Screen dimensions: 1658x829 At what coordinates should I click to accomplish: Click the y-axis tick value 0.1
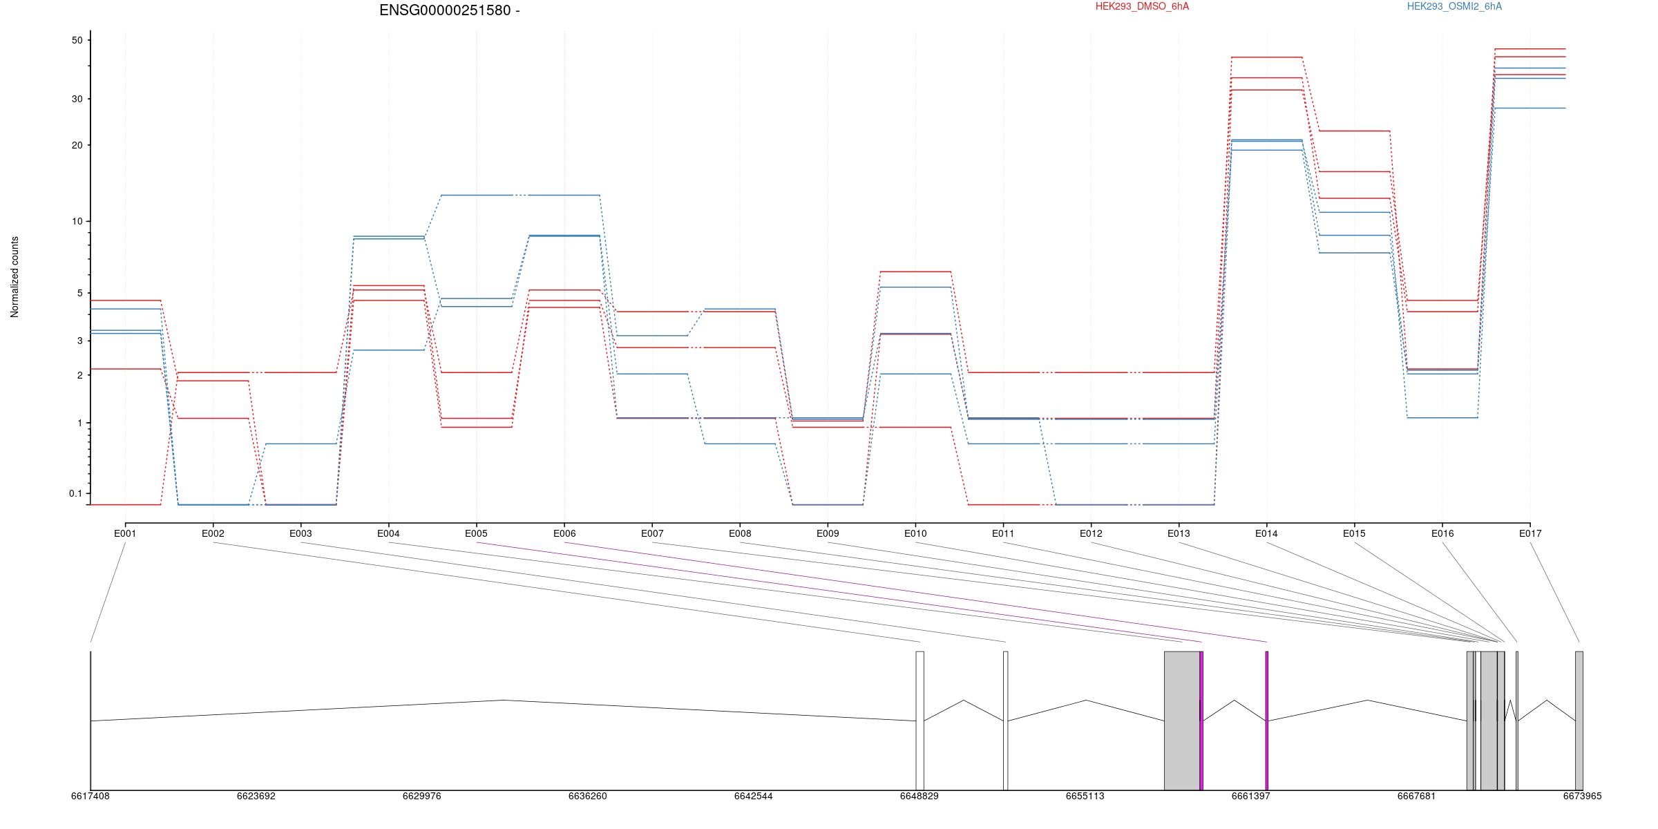(75, 493)
